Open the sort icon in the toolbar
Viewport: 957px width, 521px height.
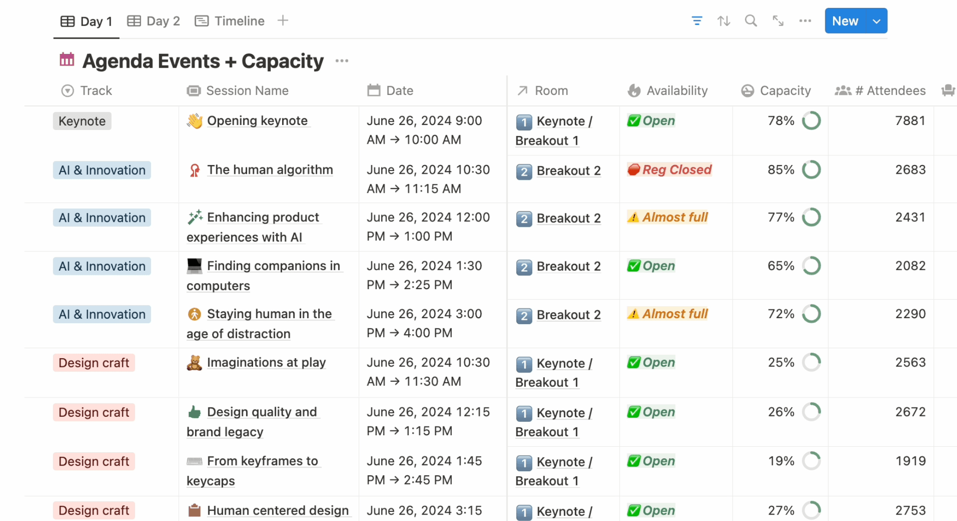click(723, 20)
